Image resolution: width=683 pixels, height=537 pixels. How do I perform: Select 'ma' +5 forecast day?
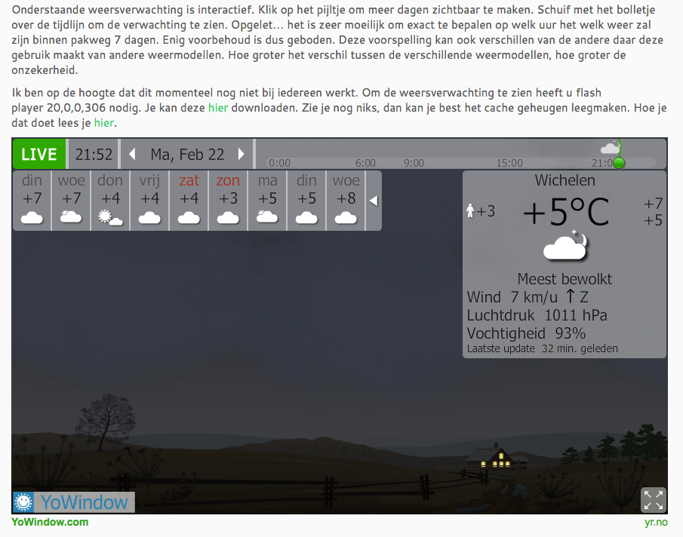268,200
